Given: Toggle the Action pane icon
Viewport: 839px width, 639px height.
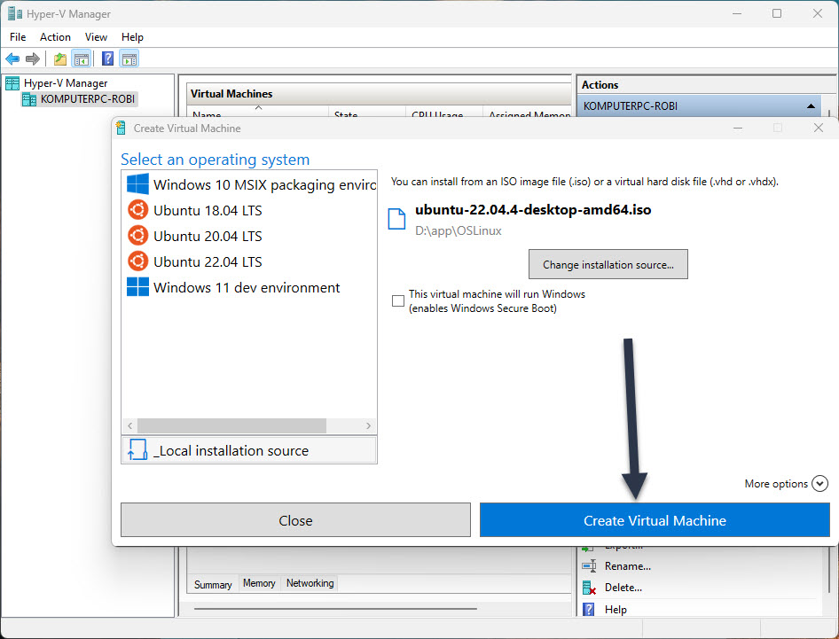Looking at the screenshot, I should (x=128, y=58).
